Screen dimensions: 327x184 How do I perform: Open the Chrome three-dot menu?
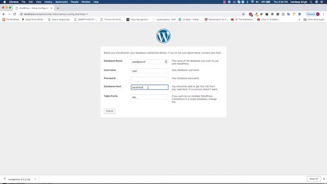(x=323, y=14)
